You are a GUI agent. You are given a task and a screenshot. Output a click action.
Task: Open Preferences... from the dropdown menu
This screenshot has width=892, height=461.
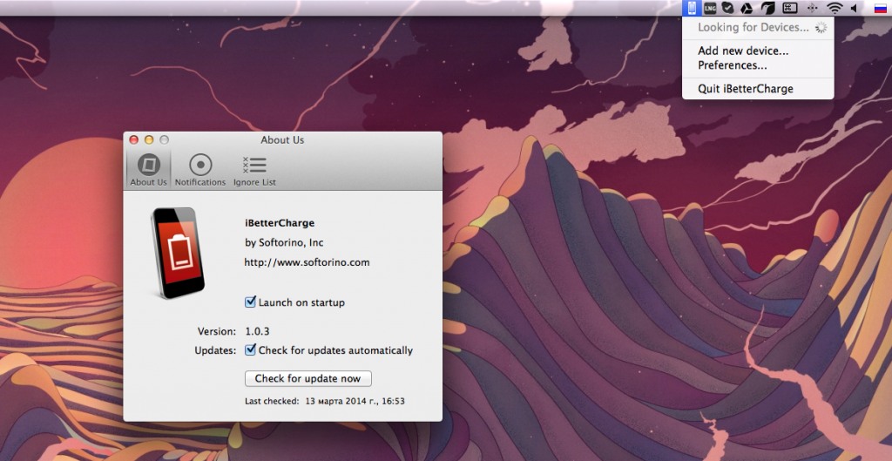758,65
